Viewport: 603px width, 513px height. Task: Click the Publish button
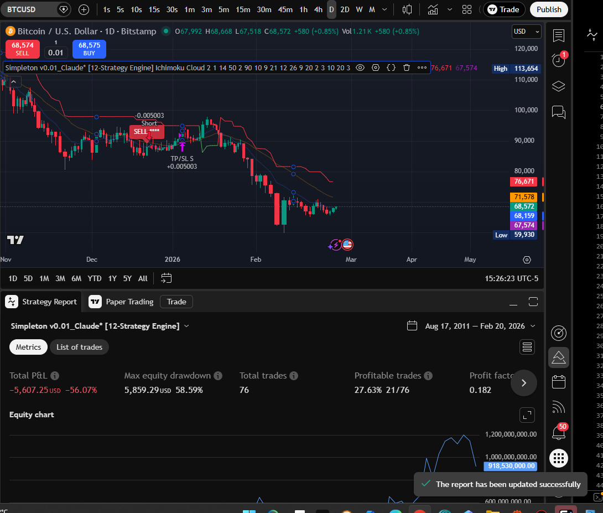tap(549, 9)
